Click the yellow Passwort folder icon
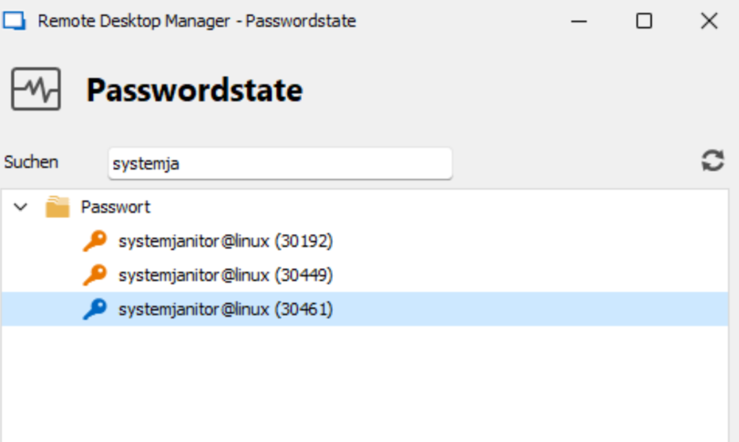Screen dimensions: 739x442 tap(58, 207)
